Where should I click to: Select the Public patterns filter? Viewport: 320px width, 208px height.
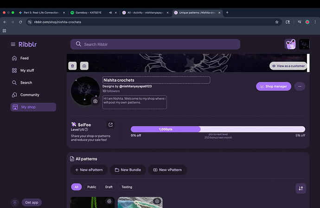(92, 187)
